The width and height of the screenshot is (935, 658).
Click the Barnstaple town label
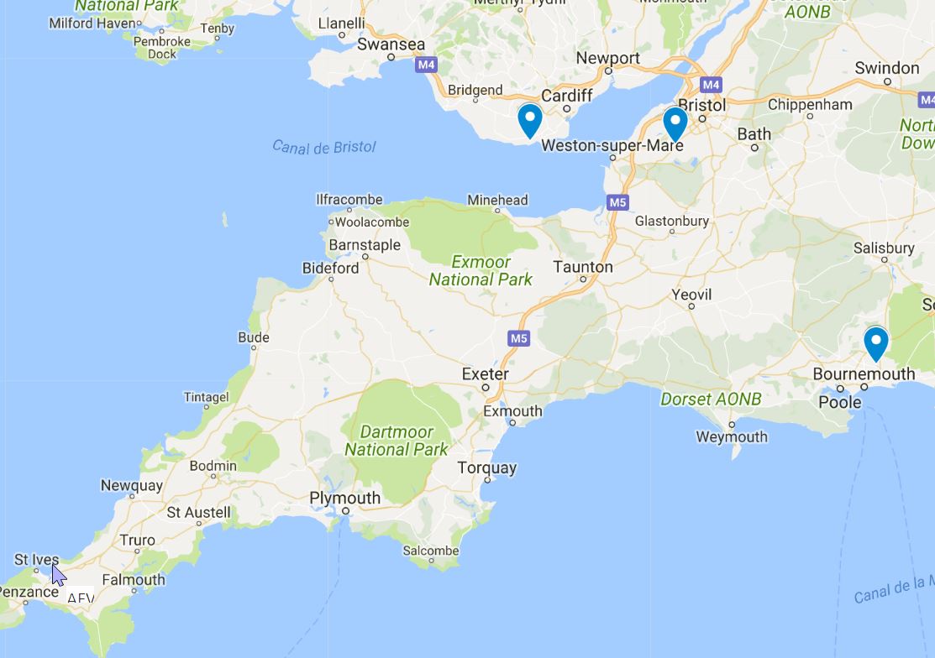(x=365, y=245)
